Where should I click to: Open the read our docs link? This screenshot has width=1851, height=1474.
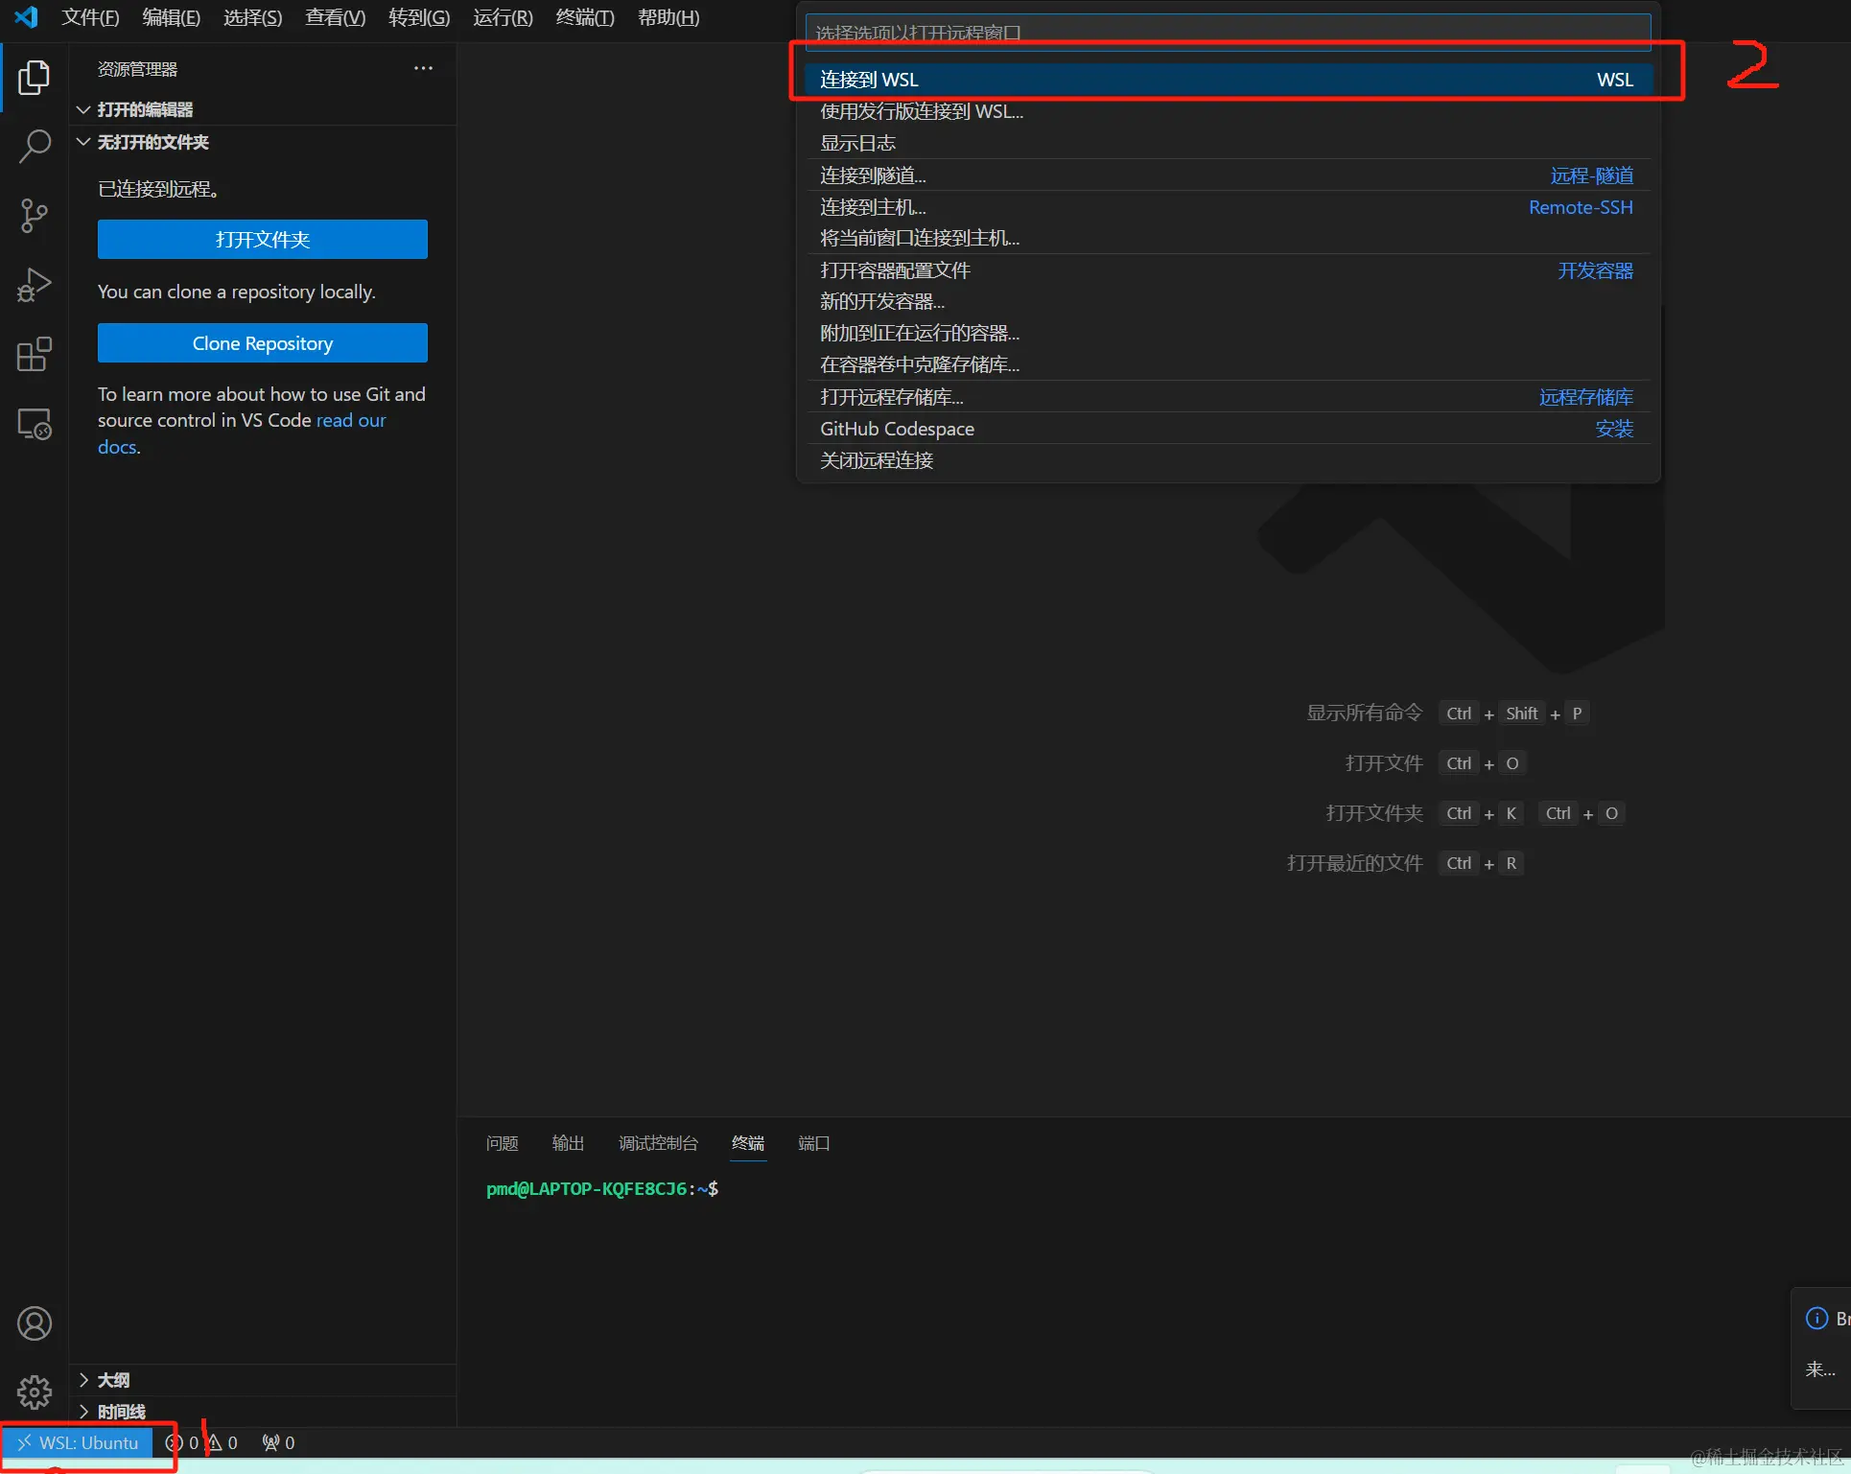351,421
